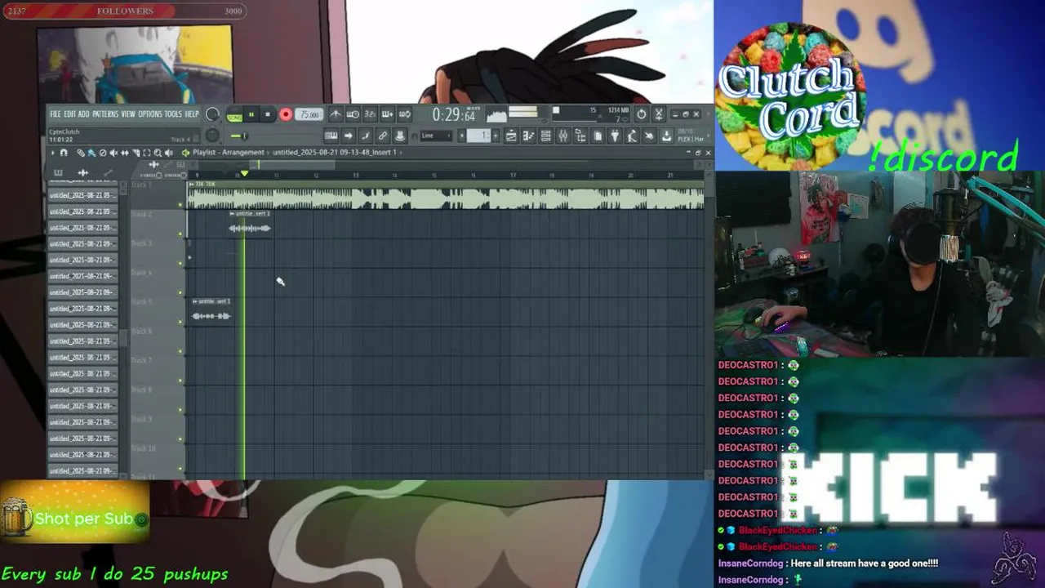Select the Zoom tool in Playlist

pyautogui.click(x=158, y=153)
